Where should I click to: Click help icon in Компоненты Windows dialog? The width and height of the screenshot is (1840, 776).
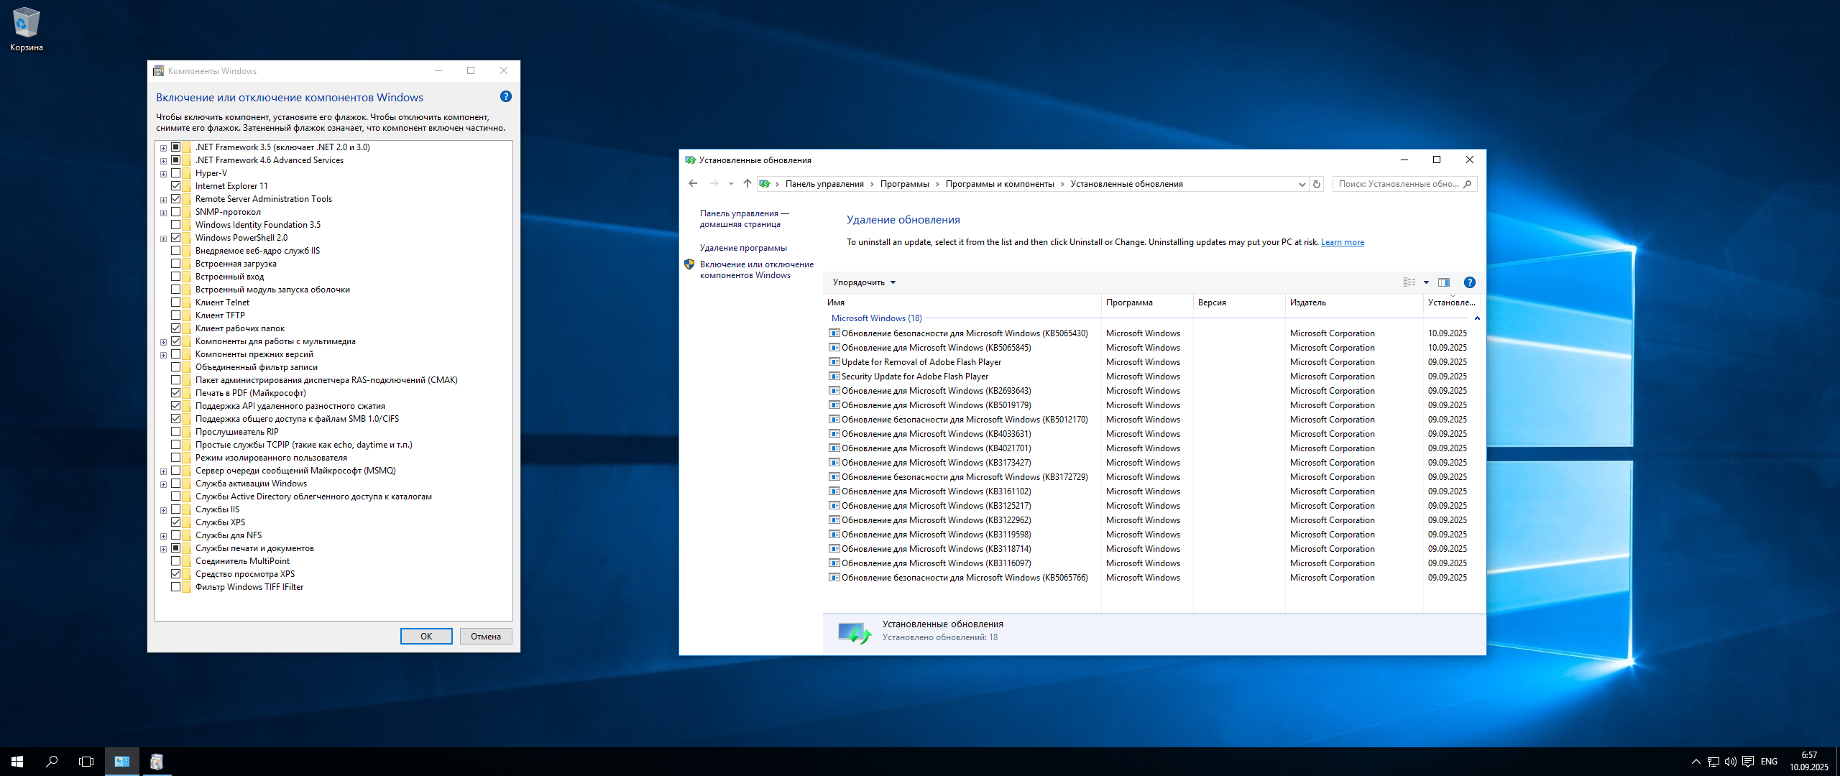click(x=506, y=96)
